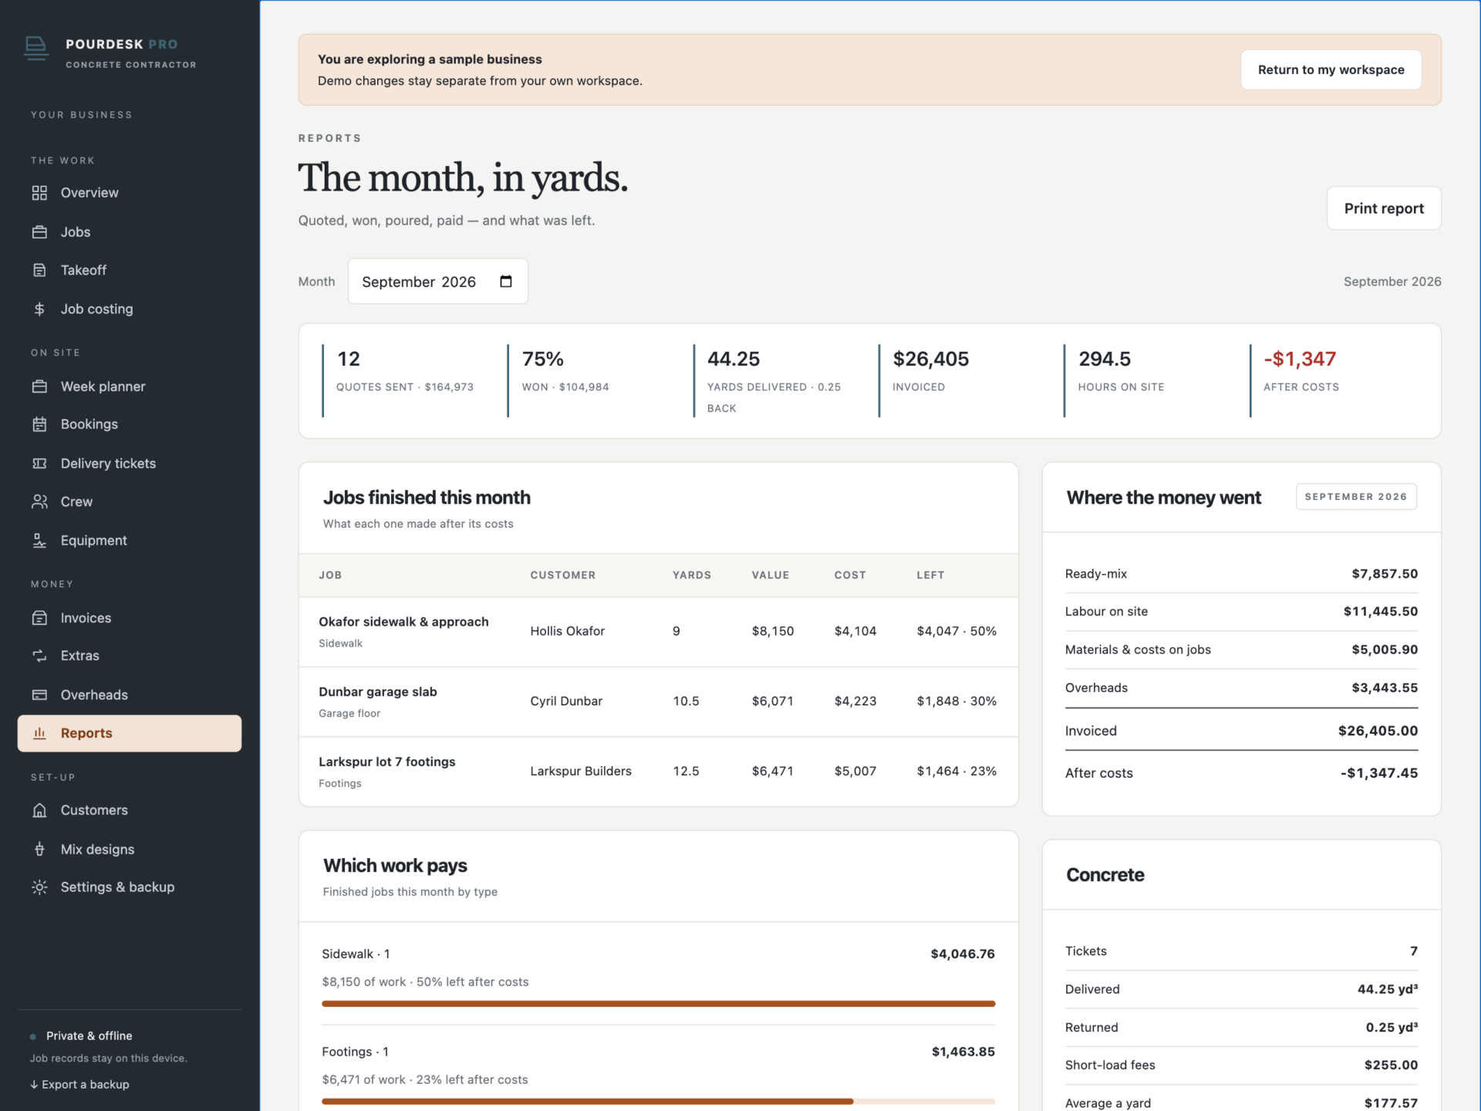Click the Crew people icon
This screenshot has height=1111, width=1481.
click(39, 501)
